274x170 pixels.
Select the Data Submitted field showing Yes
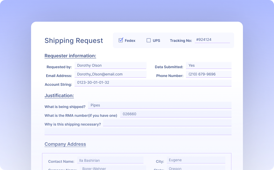[208, 65]
